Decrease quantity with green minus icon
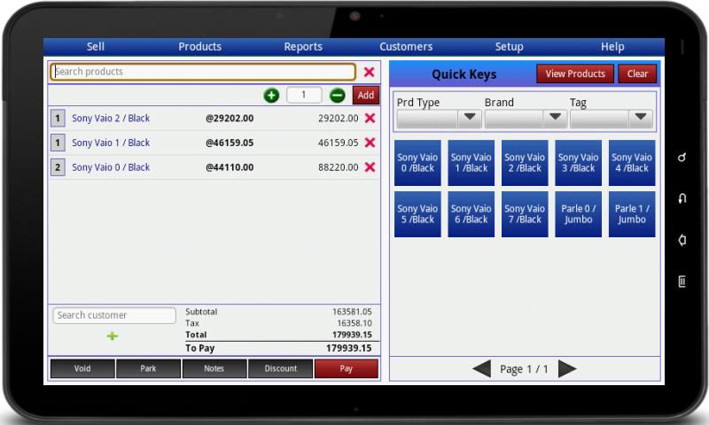 coord(338,96)
